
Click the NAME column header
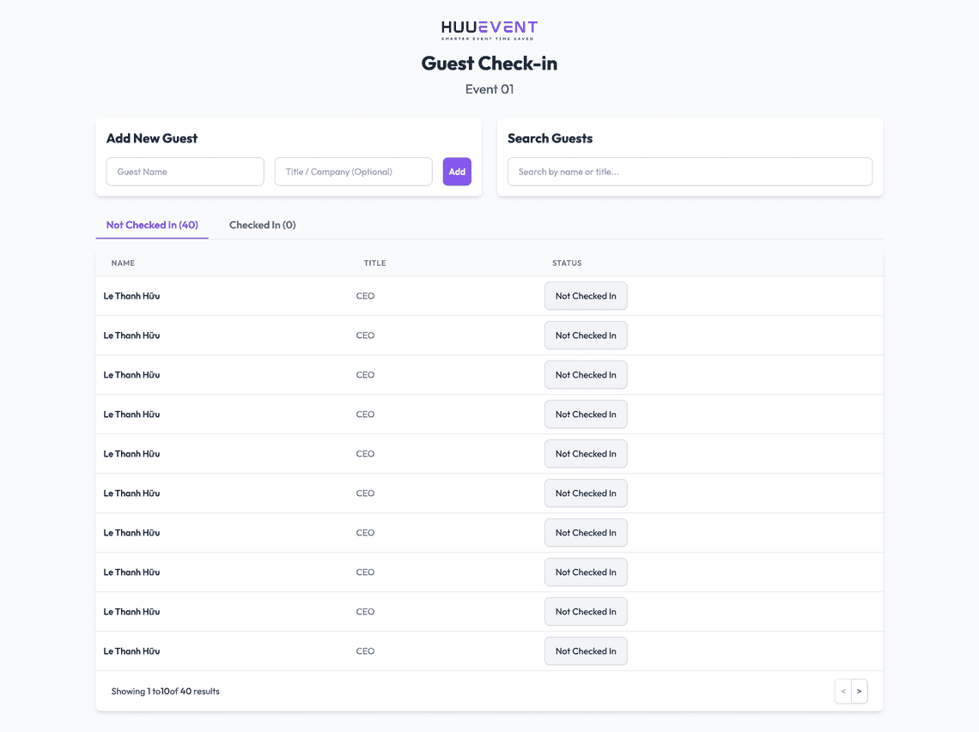123,263
